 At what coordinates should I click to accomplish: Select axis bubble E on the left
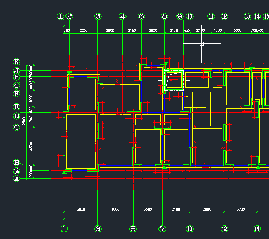click(17, 107)
